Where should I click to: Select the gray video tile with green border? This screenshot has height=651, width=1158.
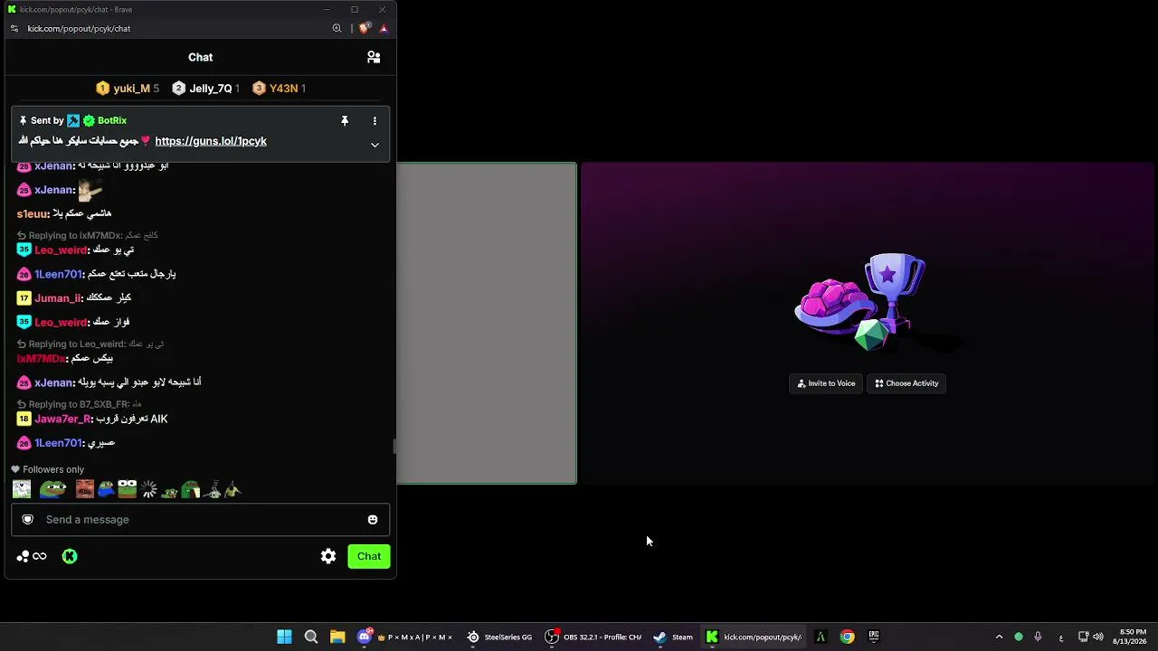[487, 323]
